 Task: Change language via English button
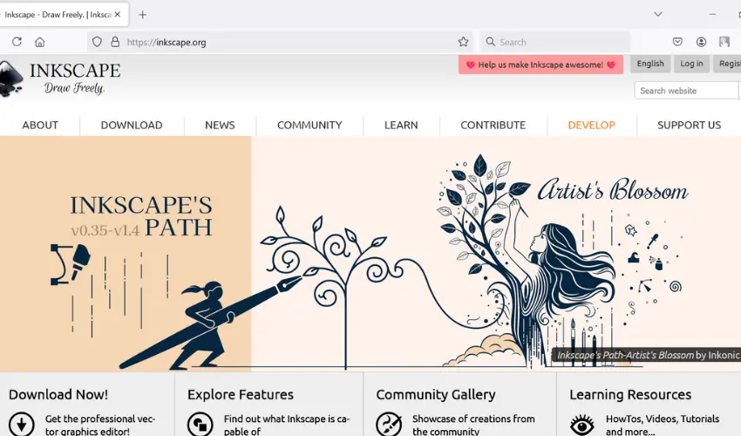click(x=650, y=64)
